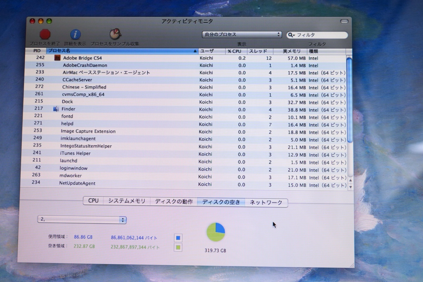
Task: Switch to the CPU tab
Action: (x=93, y=201)
